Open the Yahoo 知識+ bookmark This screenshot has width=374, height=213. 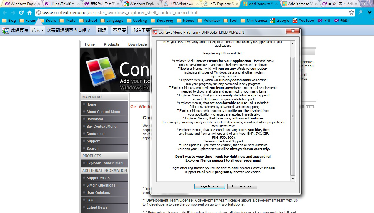click(x=342, y=21)
